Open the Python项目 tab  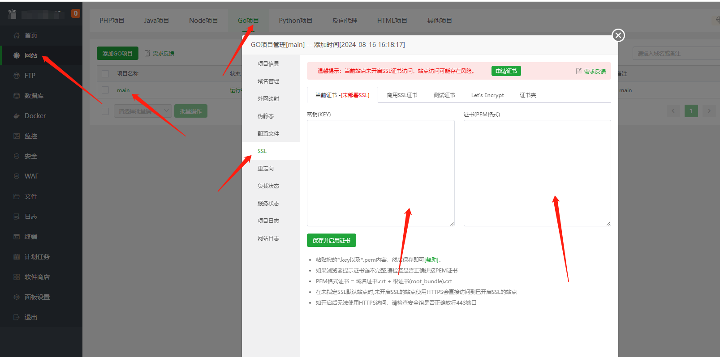[x=295, y=21]
